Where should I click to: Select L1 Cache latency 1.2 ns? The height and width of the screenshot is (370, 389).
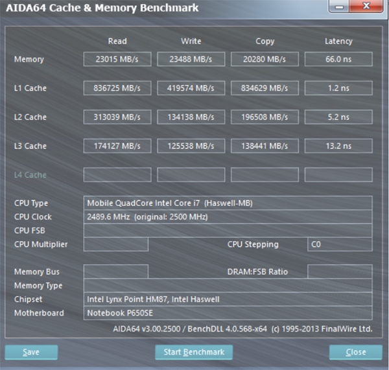coord(338,88)
